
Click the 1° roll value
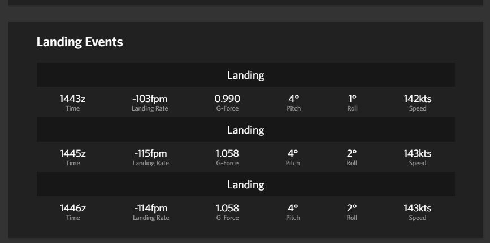point(352,99)
